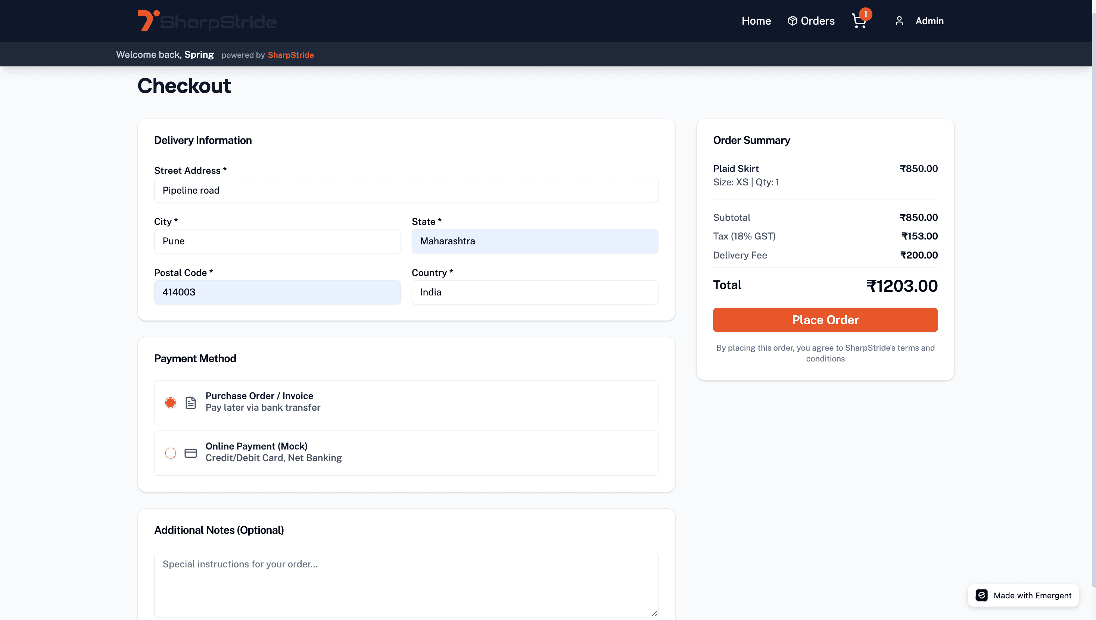Open the shopping cart icon
Viewport: 1096px width, 620px height.
pos(858,21)
